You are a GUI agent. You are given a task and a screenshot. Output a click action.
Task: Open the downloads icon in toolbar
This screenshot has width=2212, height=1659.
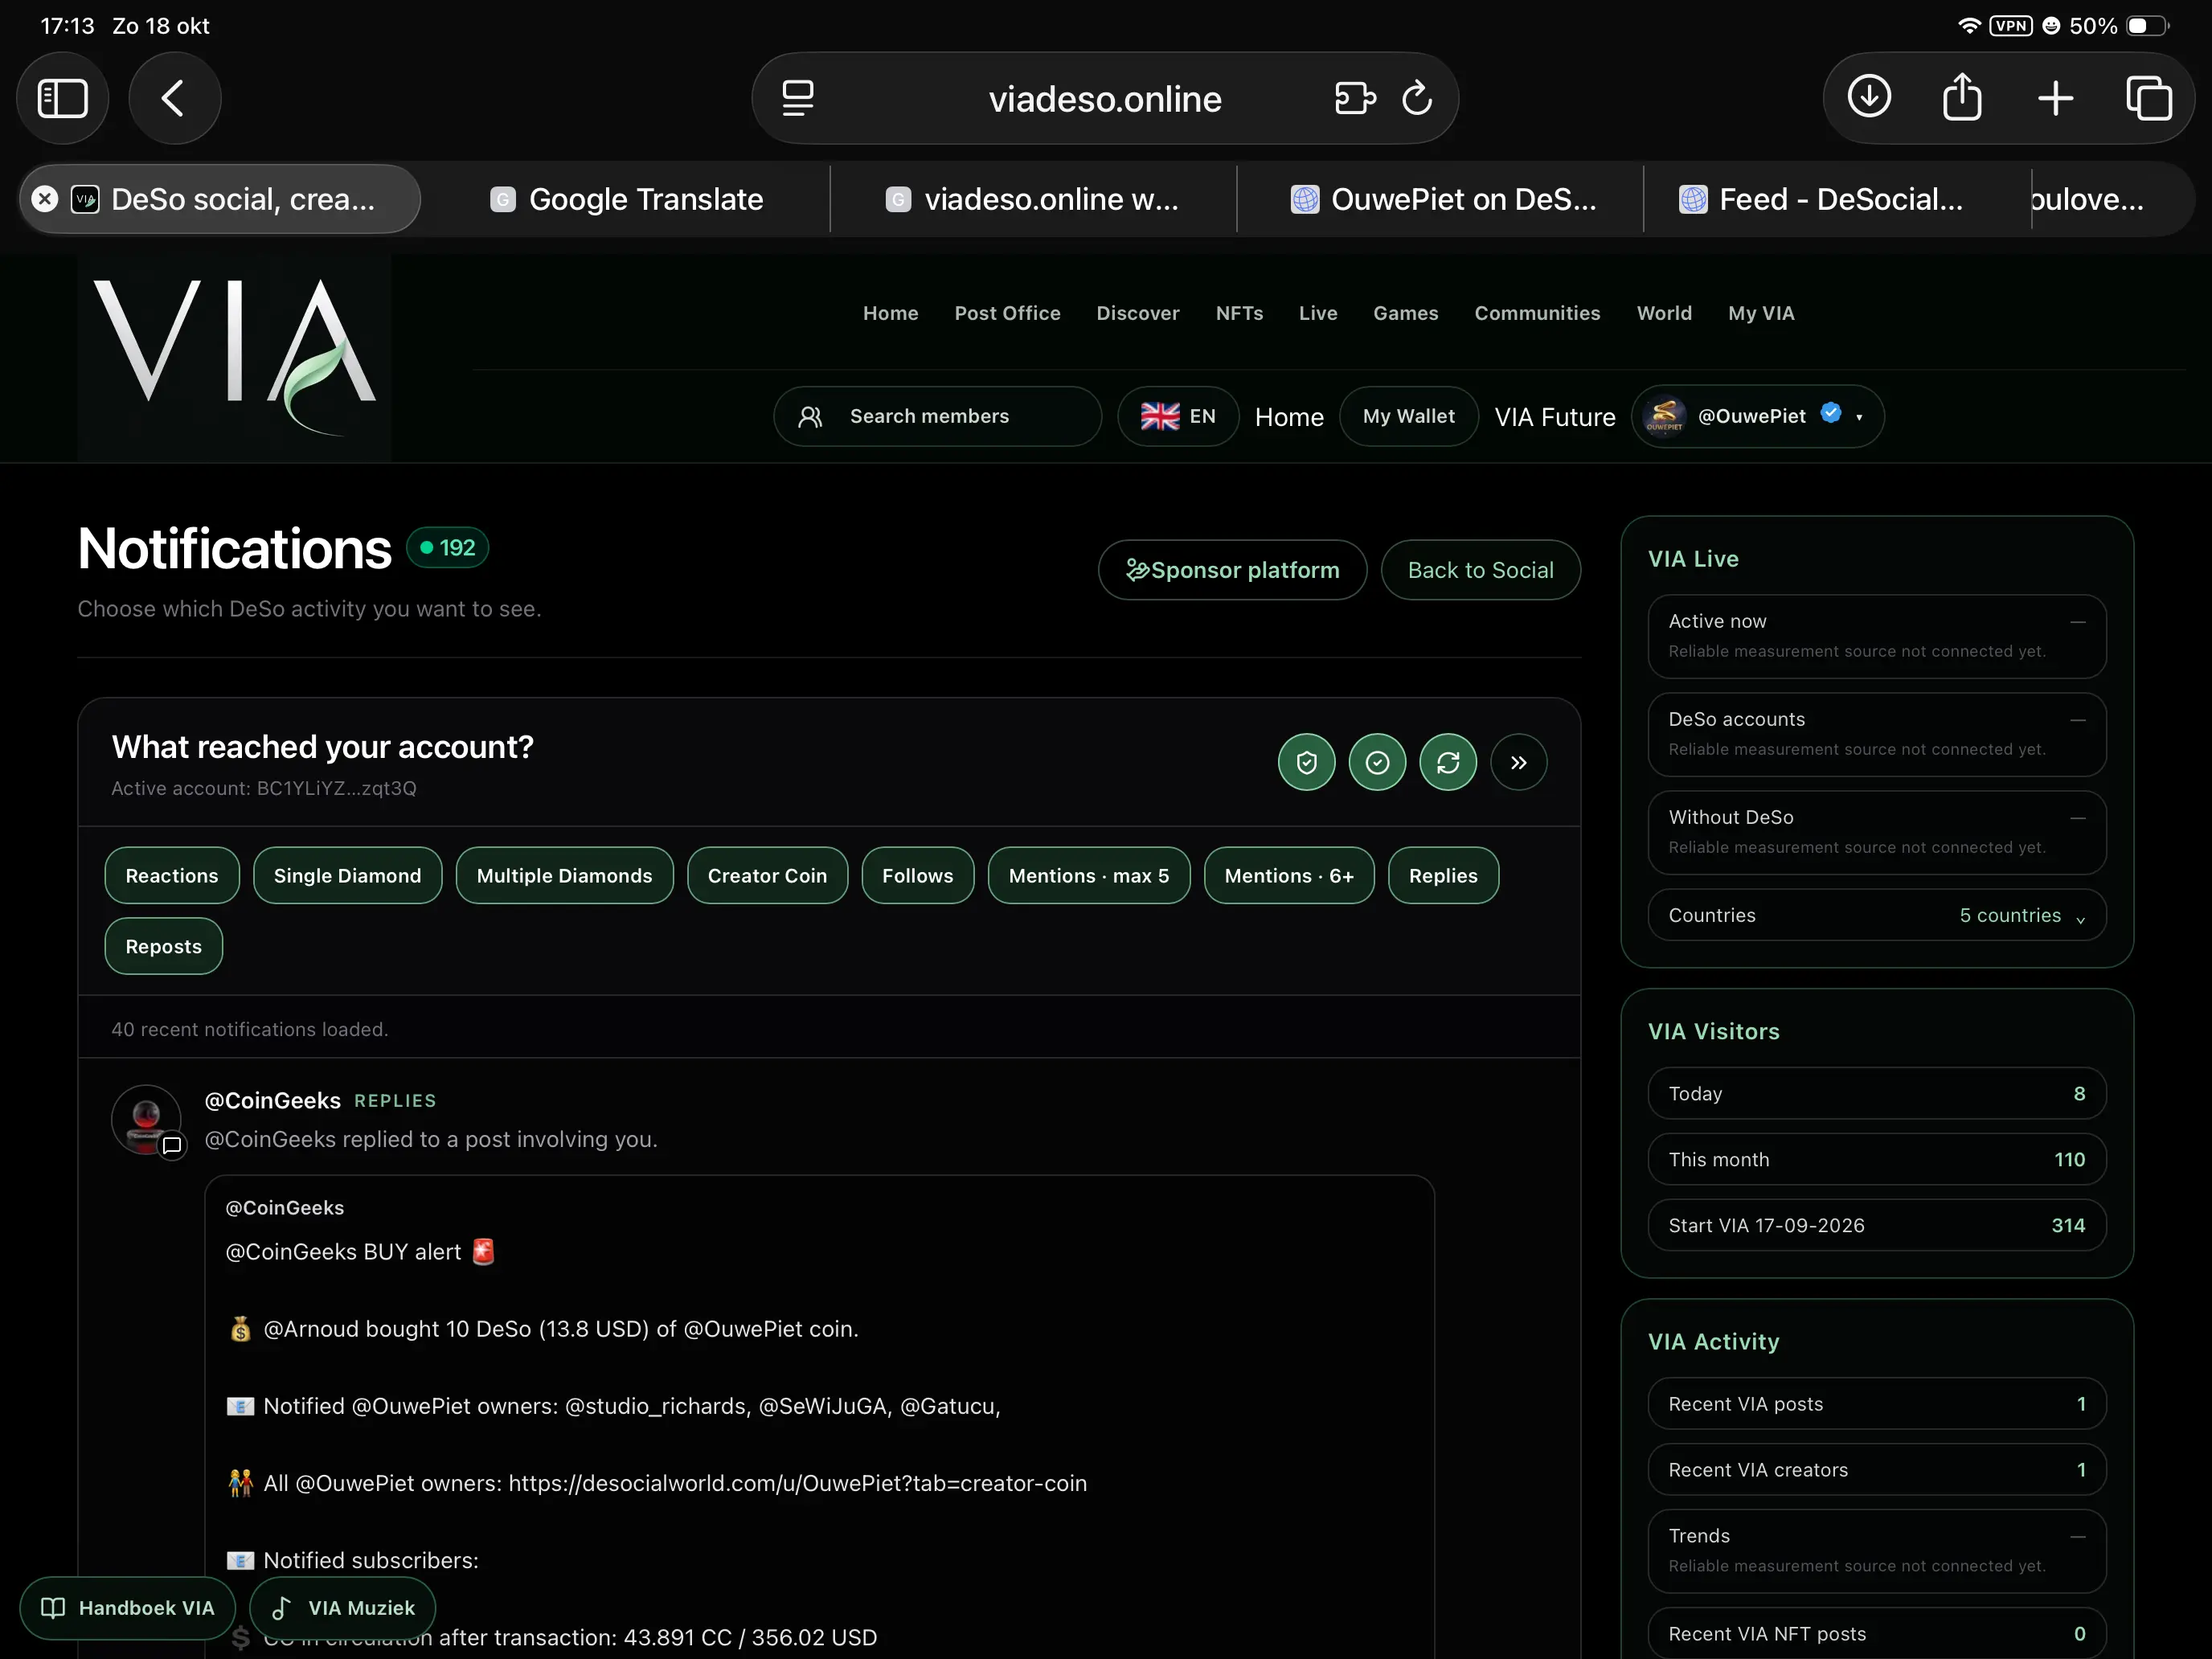(1868, 98)
